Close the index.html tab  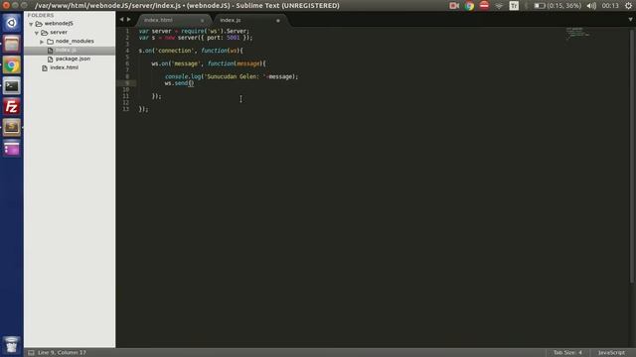click(202, 20)
